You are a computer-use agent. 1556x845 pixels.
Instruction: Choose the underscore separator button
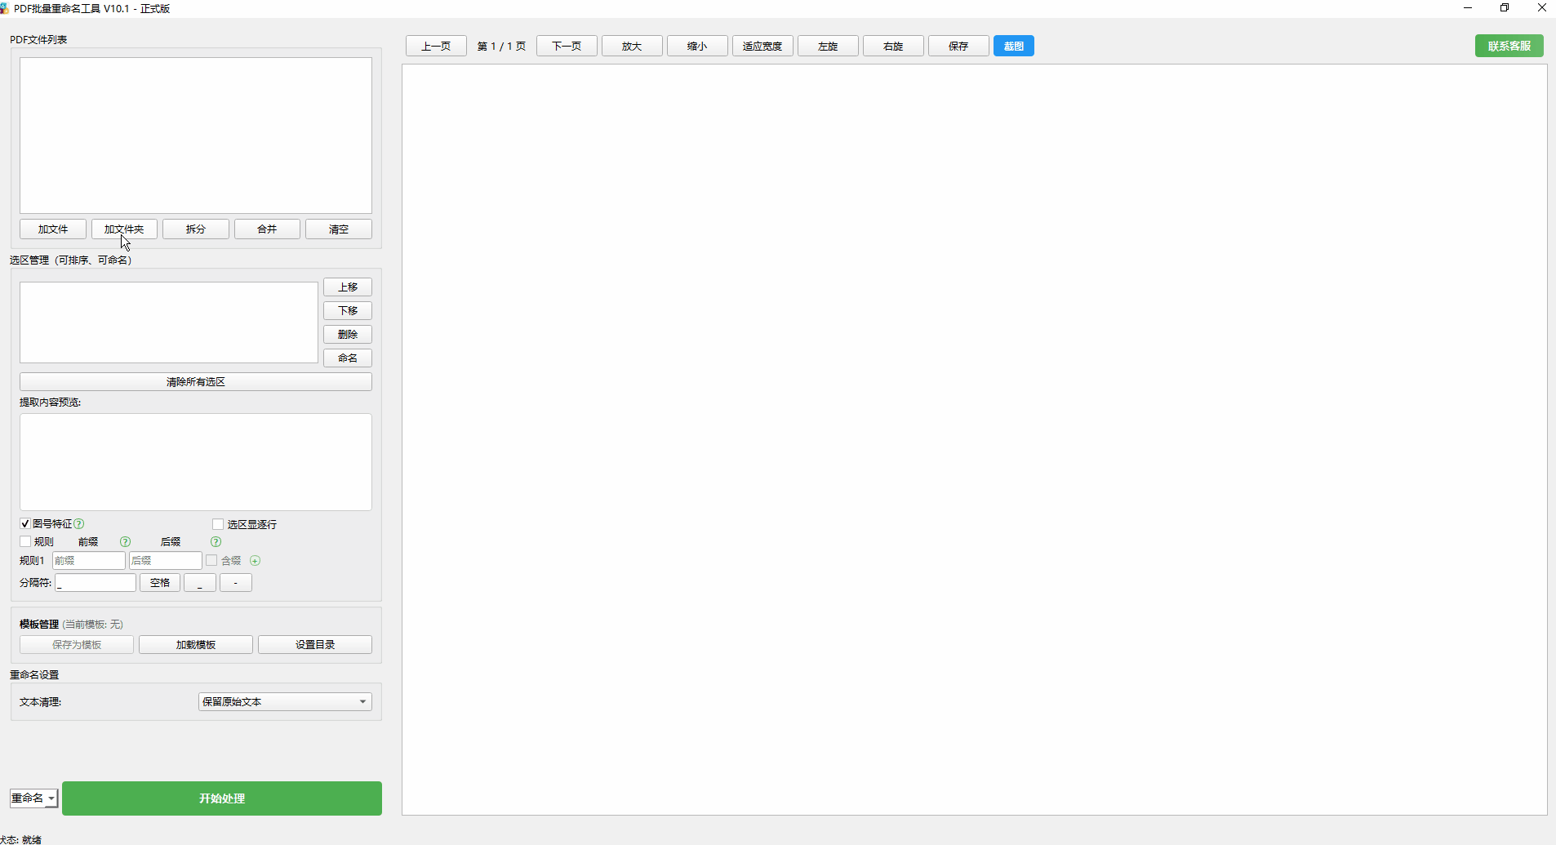pos(200,583)
